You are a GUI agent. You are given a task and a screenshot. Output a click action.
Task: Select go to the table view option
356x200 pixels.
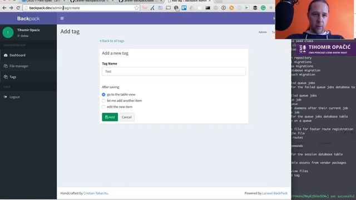[103, 94]
